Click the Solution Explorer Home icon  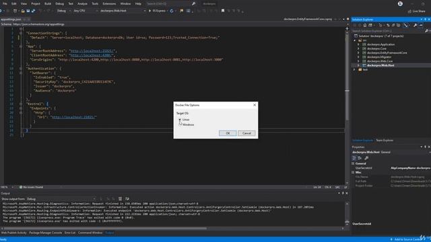(x=364, y=26)
